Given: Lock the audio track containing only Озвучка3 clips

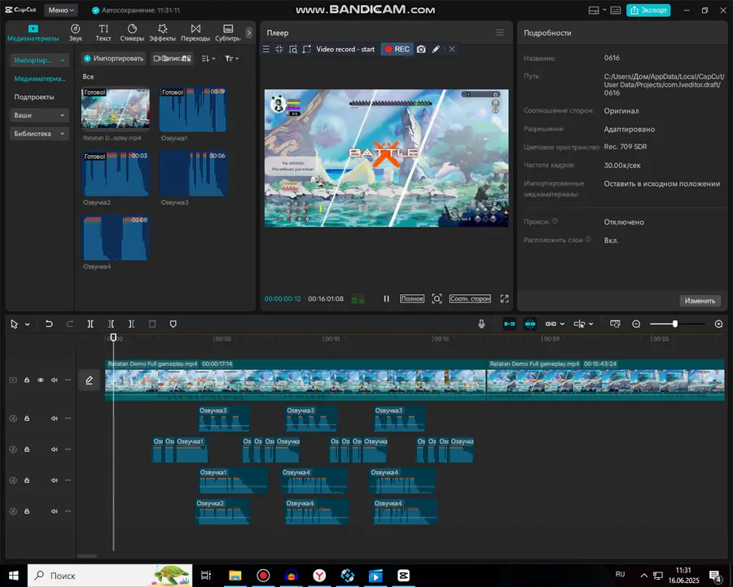Looking at the screenshot, I should point(27,418).
